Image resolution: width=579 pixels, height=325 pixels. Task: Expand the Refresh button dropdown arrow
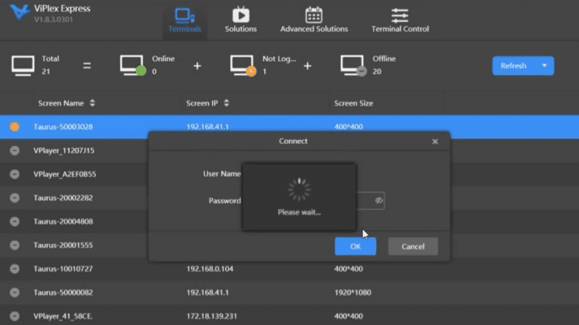(544, 66)
